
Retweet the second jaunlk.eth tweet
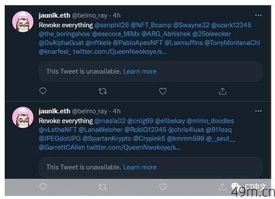103,187
